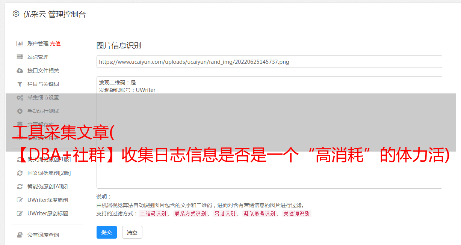Click the 疑似账号识别 tag
Viewport: 461px width, 245px height.
pos(260,213)
